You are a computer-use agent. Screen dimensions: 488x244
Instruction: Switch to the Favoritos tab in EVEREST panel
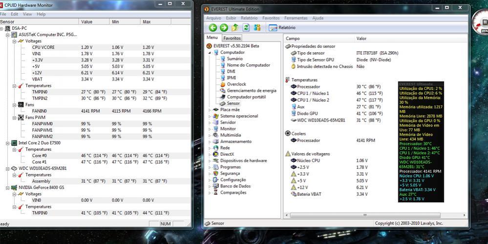click(232, 38)
